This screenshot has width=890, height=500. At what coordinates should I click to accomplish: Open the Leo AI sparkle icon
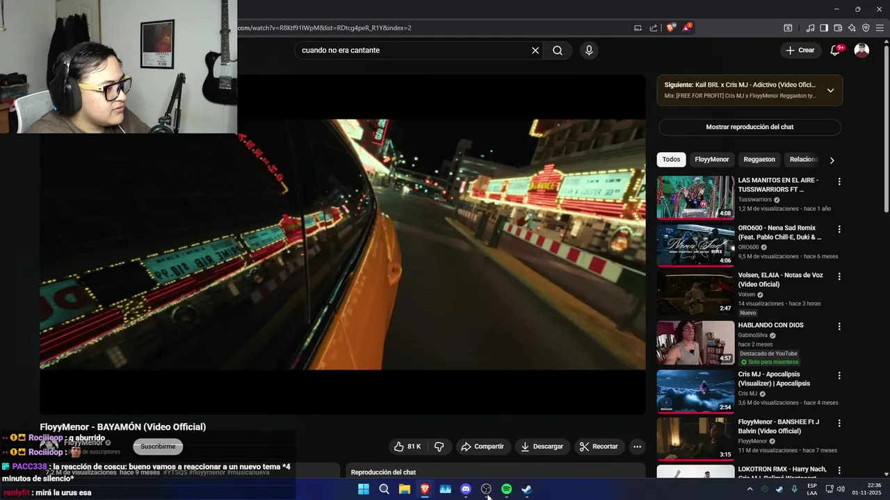pos(852,28)
